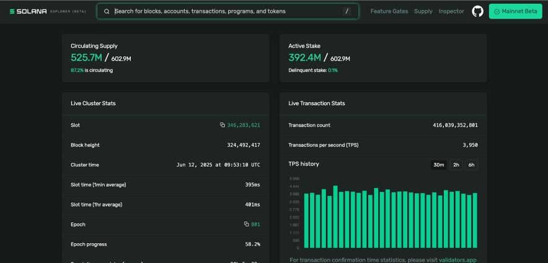Open the Inspector page
This screenshot has width=548, height=263.
click(x=451, y=11)
